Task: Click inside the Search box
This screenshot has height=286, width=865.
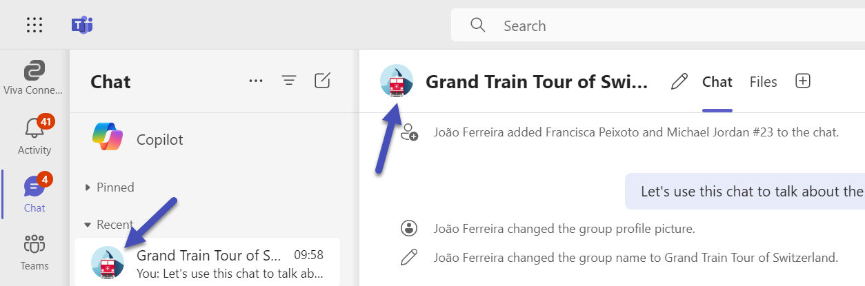Action: coord(655,25)
